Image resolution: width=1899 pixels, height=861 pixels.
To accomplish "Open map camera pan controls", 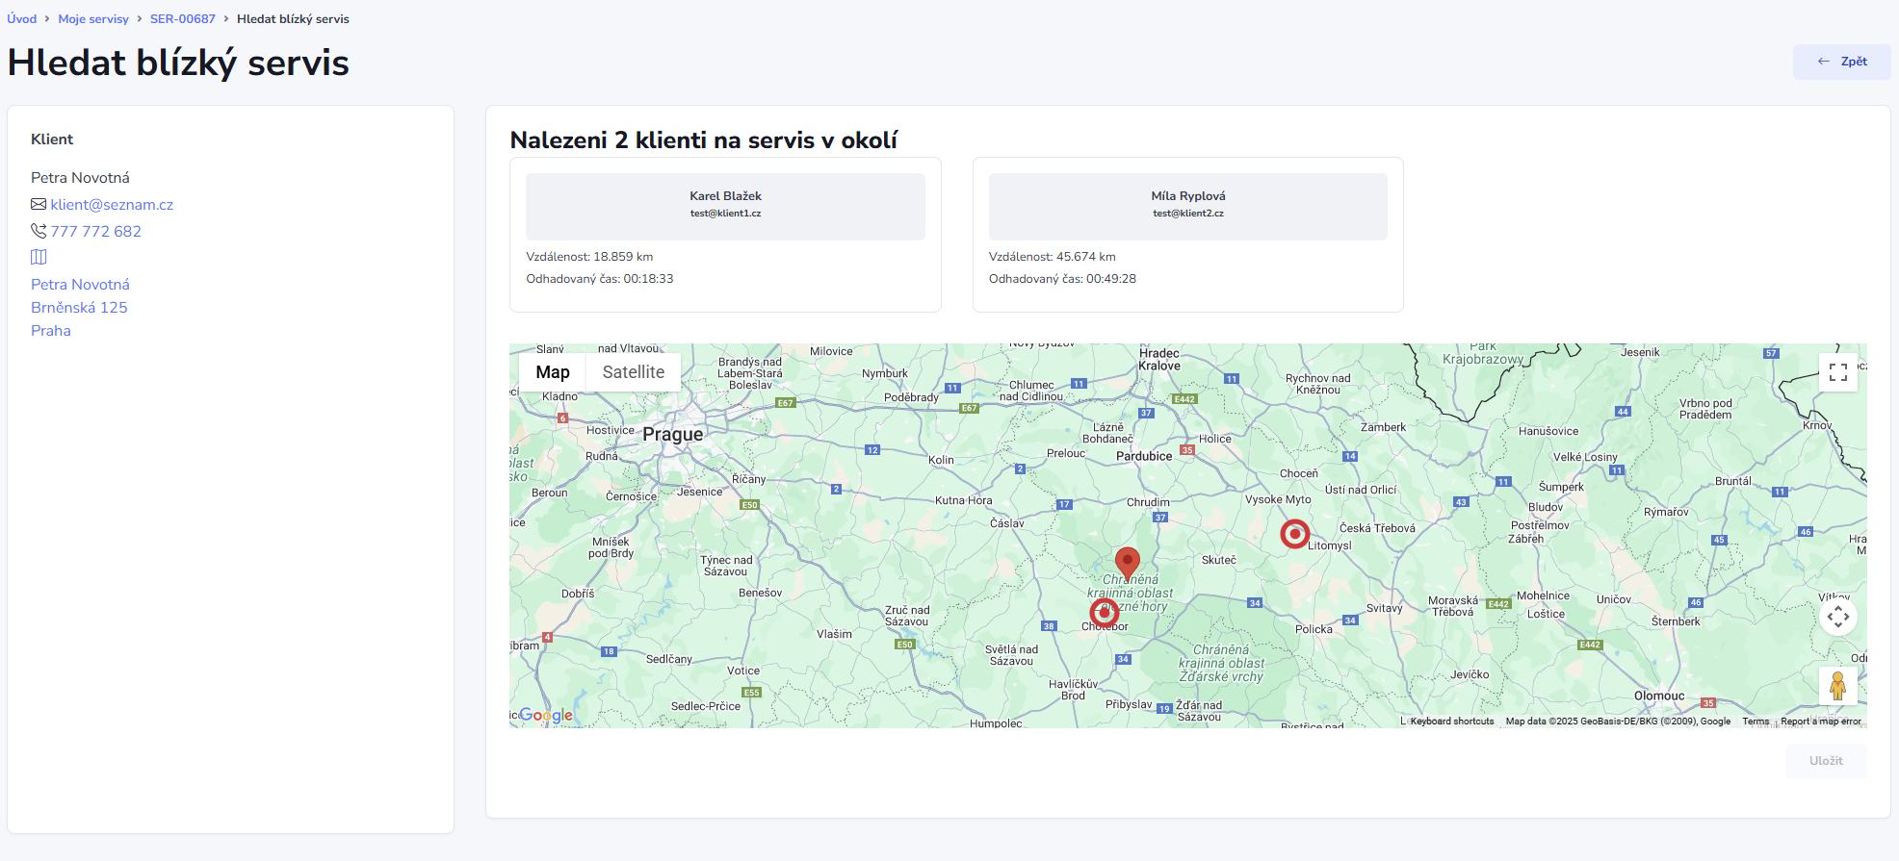I will point(1837,617).
